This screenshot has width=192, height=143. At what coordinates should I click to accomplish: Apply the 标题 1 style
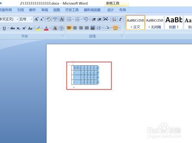click(174, 23)
